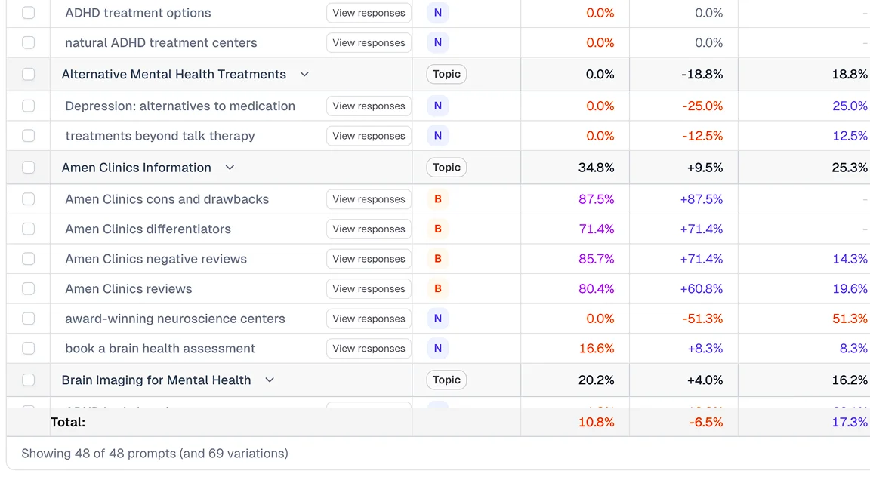The image size is (870, 477).
Task: Check the box for natural ADHD treatment centers
Action: pos(28,42)
